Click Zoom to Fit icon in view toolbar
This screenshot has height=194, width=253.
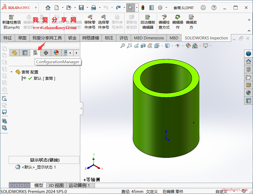[123, 46]
